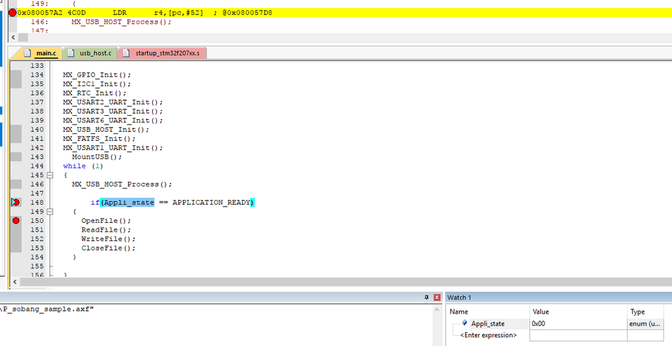Click the startup file tab icon
This screenshot has width=672, height=346.
pyautogui.click(x=126, y=53)
